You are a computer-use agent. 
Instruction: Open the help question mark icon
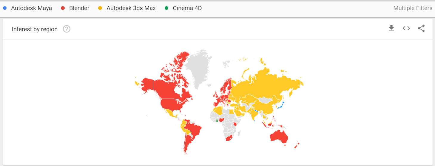[67, 29]
